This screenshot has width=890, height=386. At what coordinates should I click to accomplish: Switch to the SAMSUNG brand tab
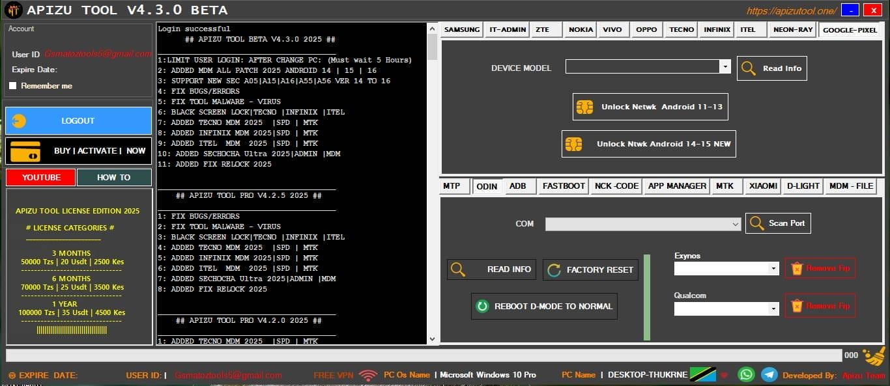tap(461, 29)
